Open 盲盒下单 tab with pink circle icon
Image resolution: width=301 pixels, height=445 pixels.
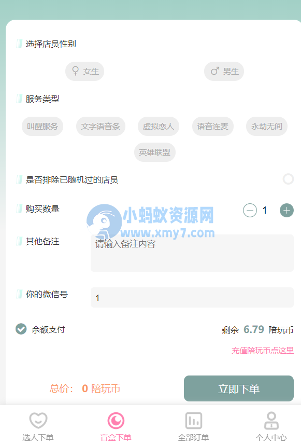(116, 426)
